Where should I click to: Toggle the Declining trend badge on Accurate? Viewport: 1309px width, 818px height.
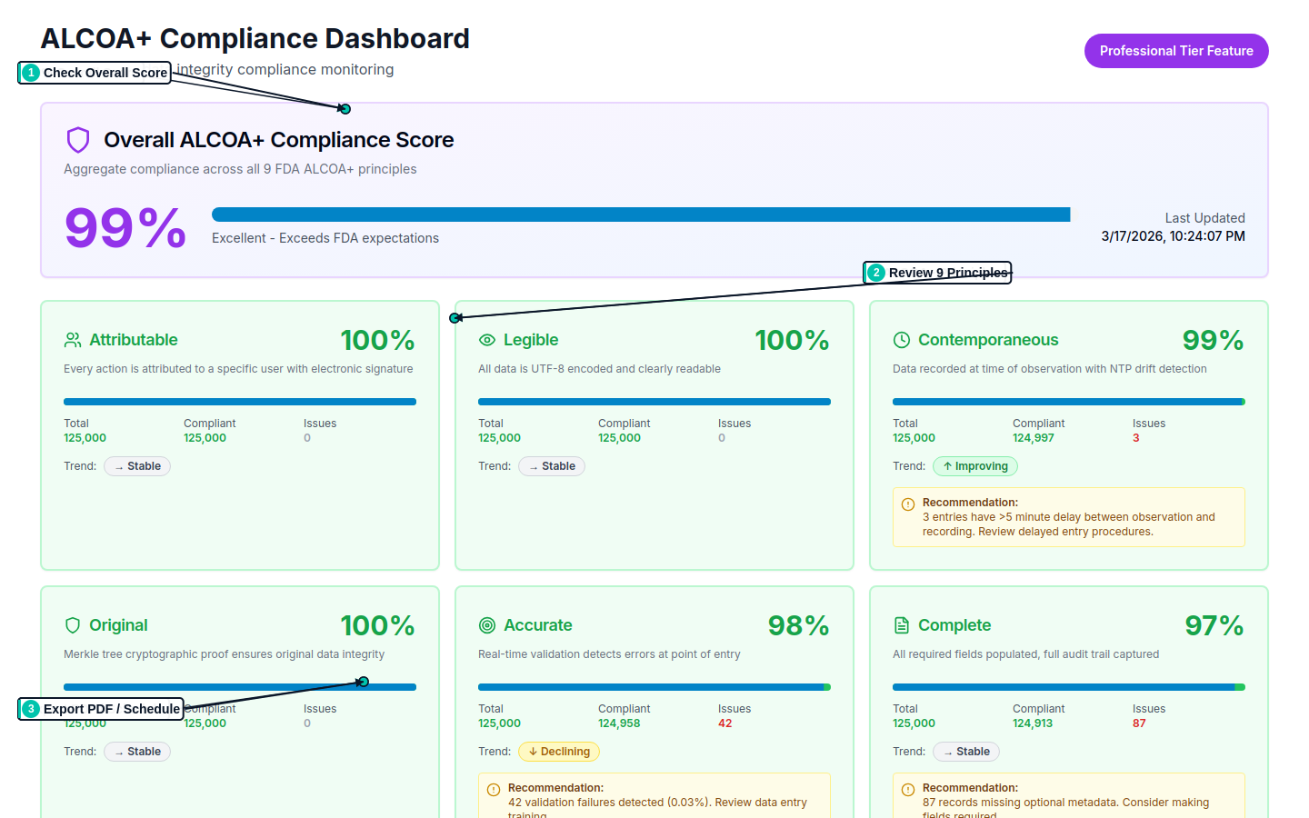pyautogui.click(x=559, y=751)
